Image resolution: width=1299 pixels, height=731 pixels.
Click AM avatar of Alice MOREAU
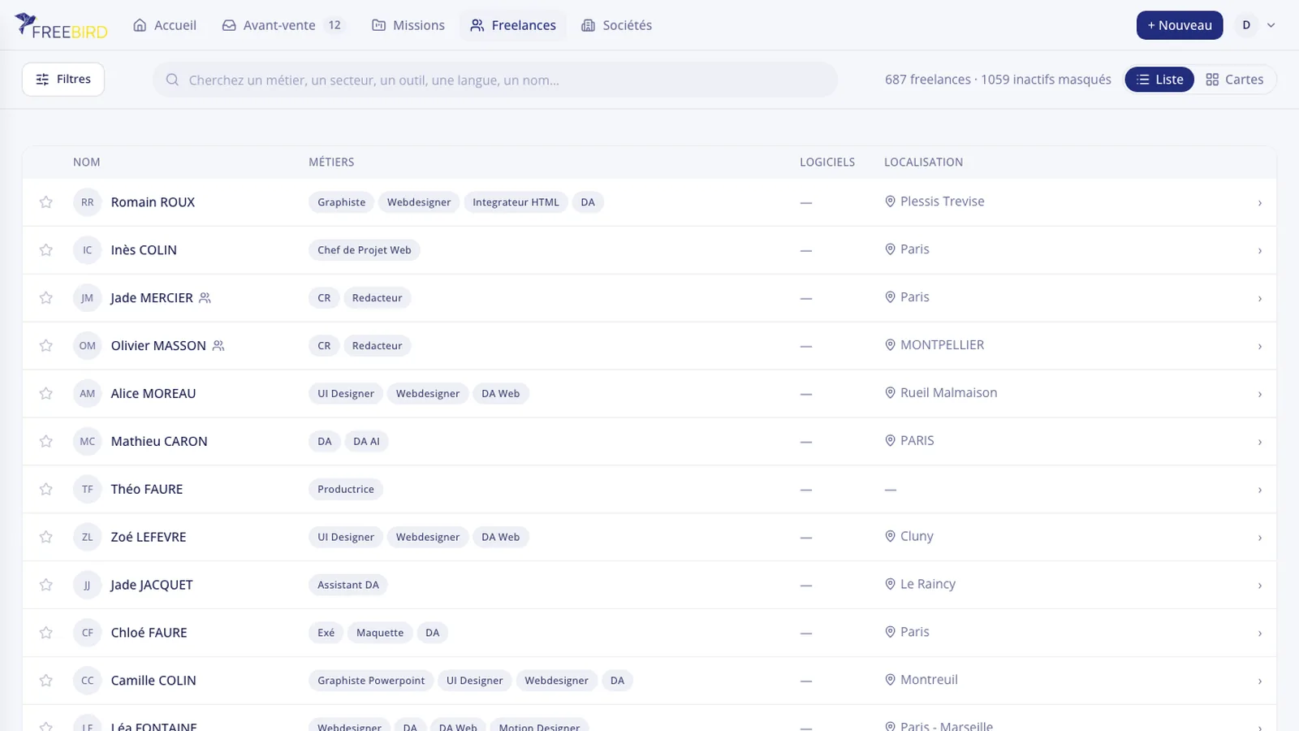click(x=88, y=394)
